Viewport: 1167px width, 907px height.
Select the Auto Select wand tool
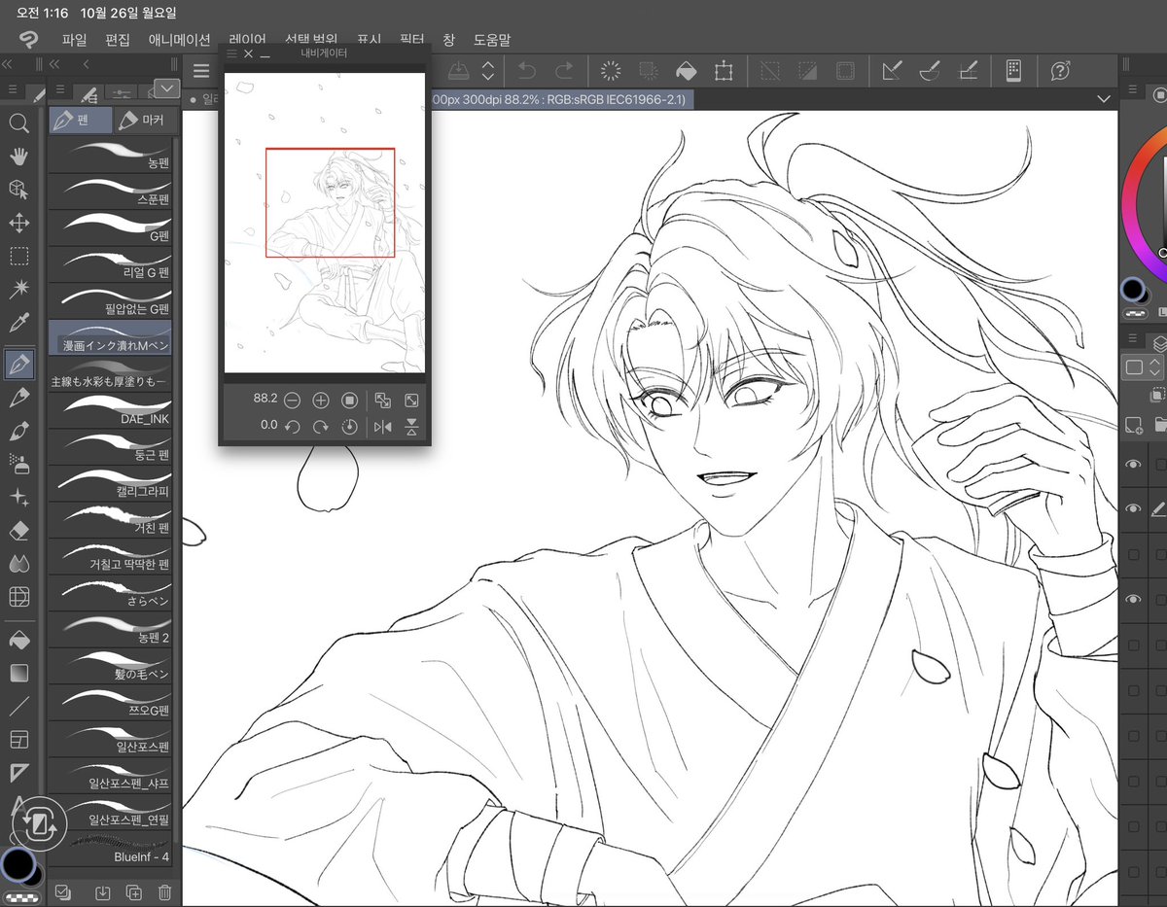(x=18, y=290)
